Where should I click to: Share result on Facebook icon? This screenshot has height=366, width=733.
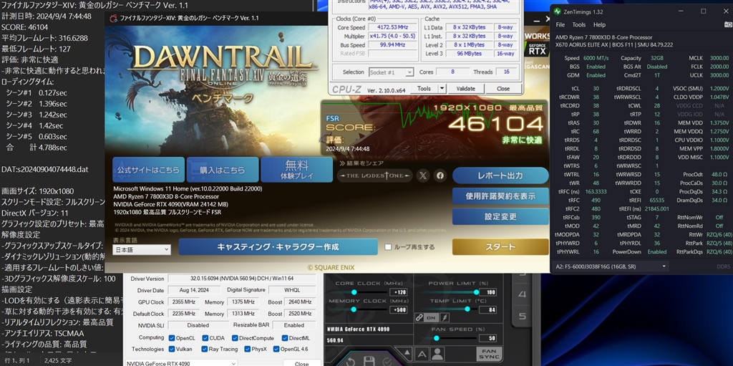point(440,175)
